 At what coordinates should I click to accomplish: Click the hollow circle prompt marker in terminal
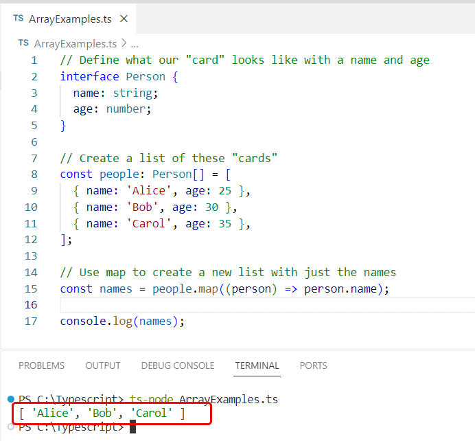11,427
